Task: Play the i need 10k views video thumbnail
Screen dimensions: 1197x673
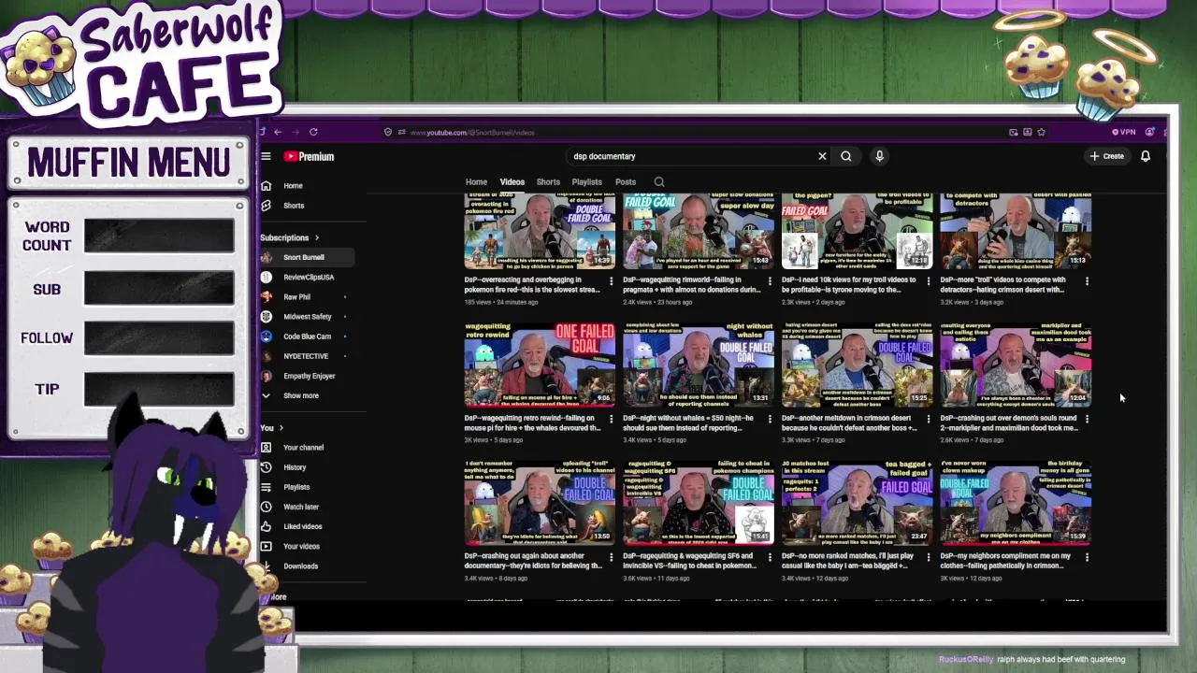Action: click(857, 231)
